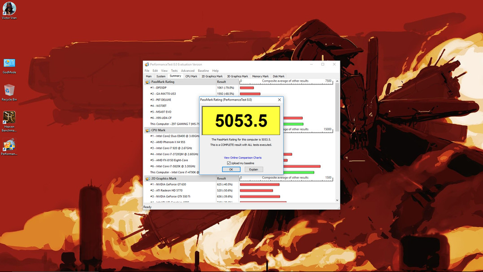483x272 pixels.
Task: Click the yellow 5053.5 score display
Action: [x=241, y=121]
